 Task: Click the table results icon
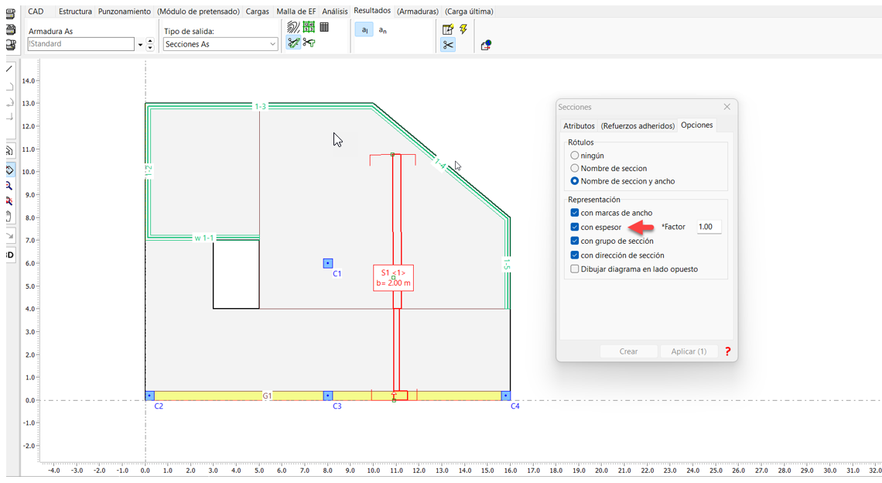coord(324,27)
